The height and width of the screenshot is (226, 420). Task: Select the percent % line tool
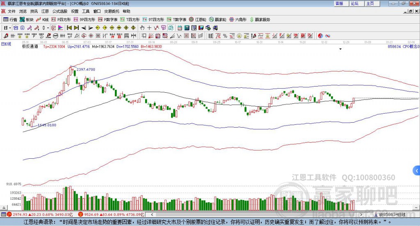[225, 36]
